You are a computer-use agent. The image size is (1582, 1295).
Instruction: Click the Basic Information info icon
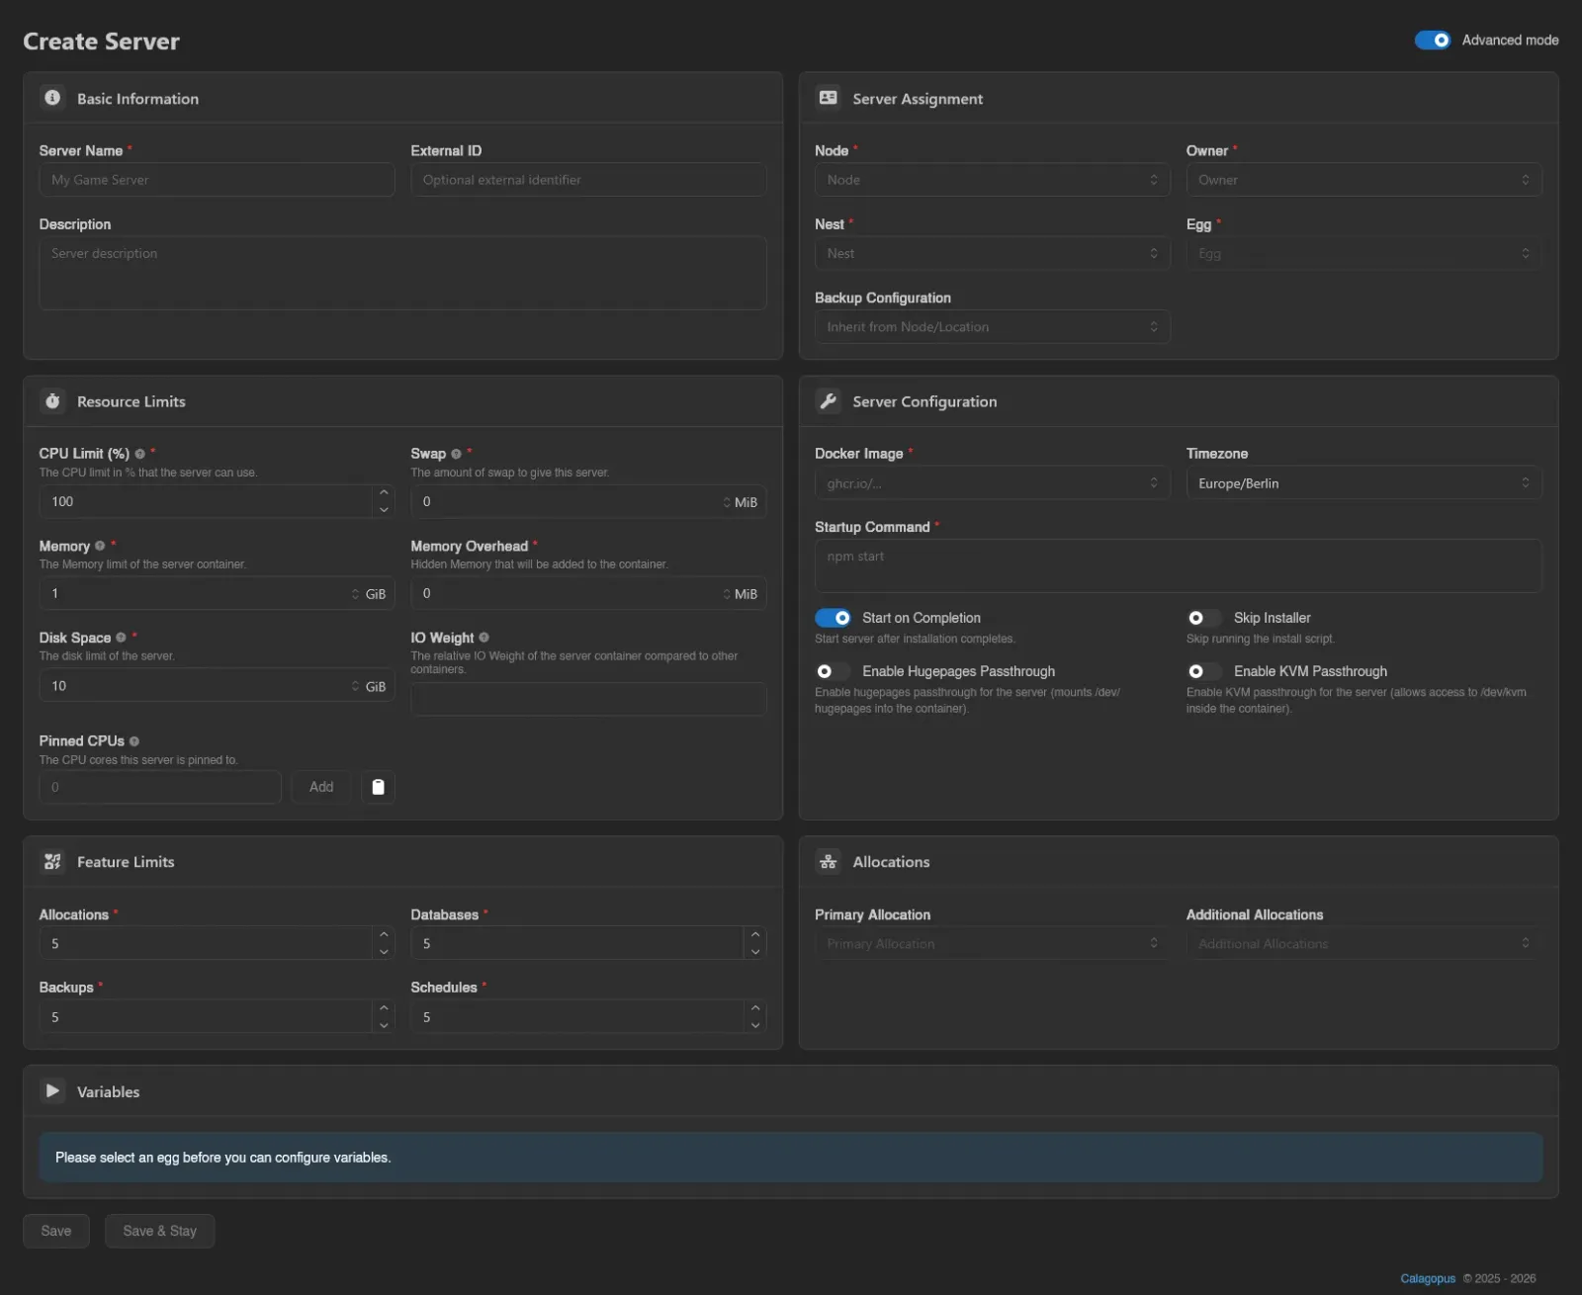click(52, 98)
